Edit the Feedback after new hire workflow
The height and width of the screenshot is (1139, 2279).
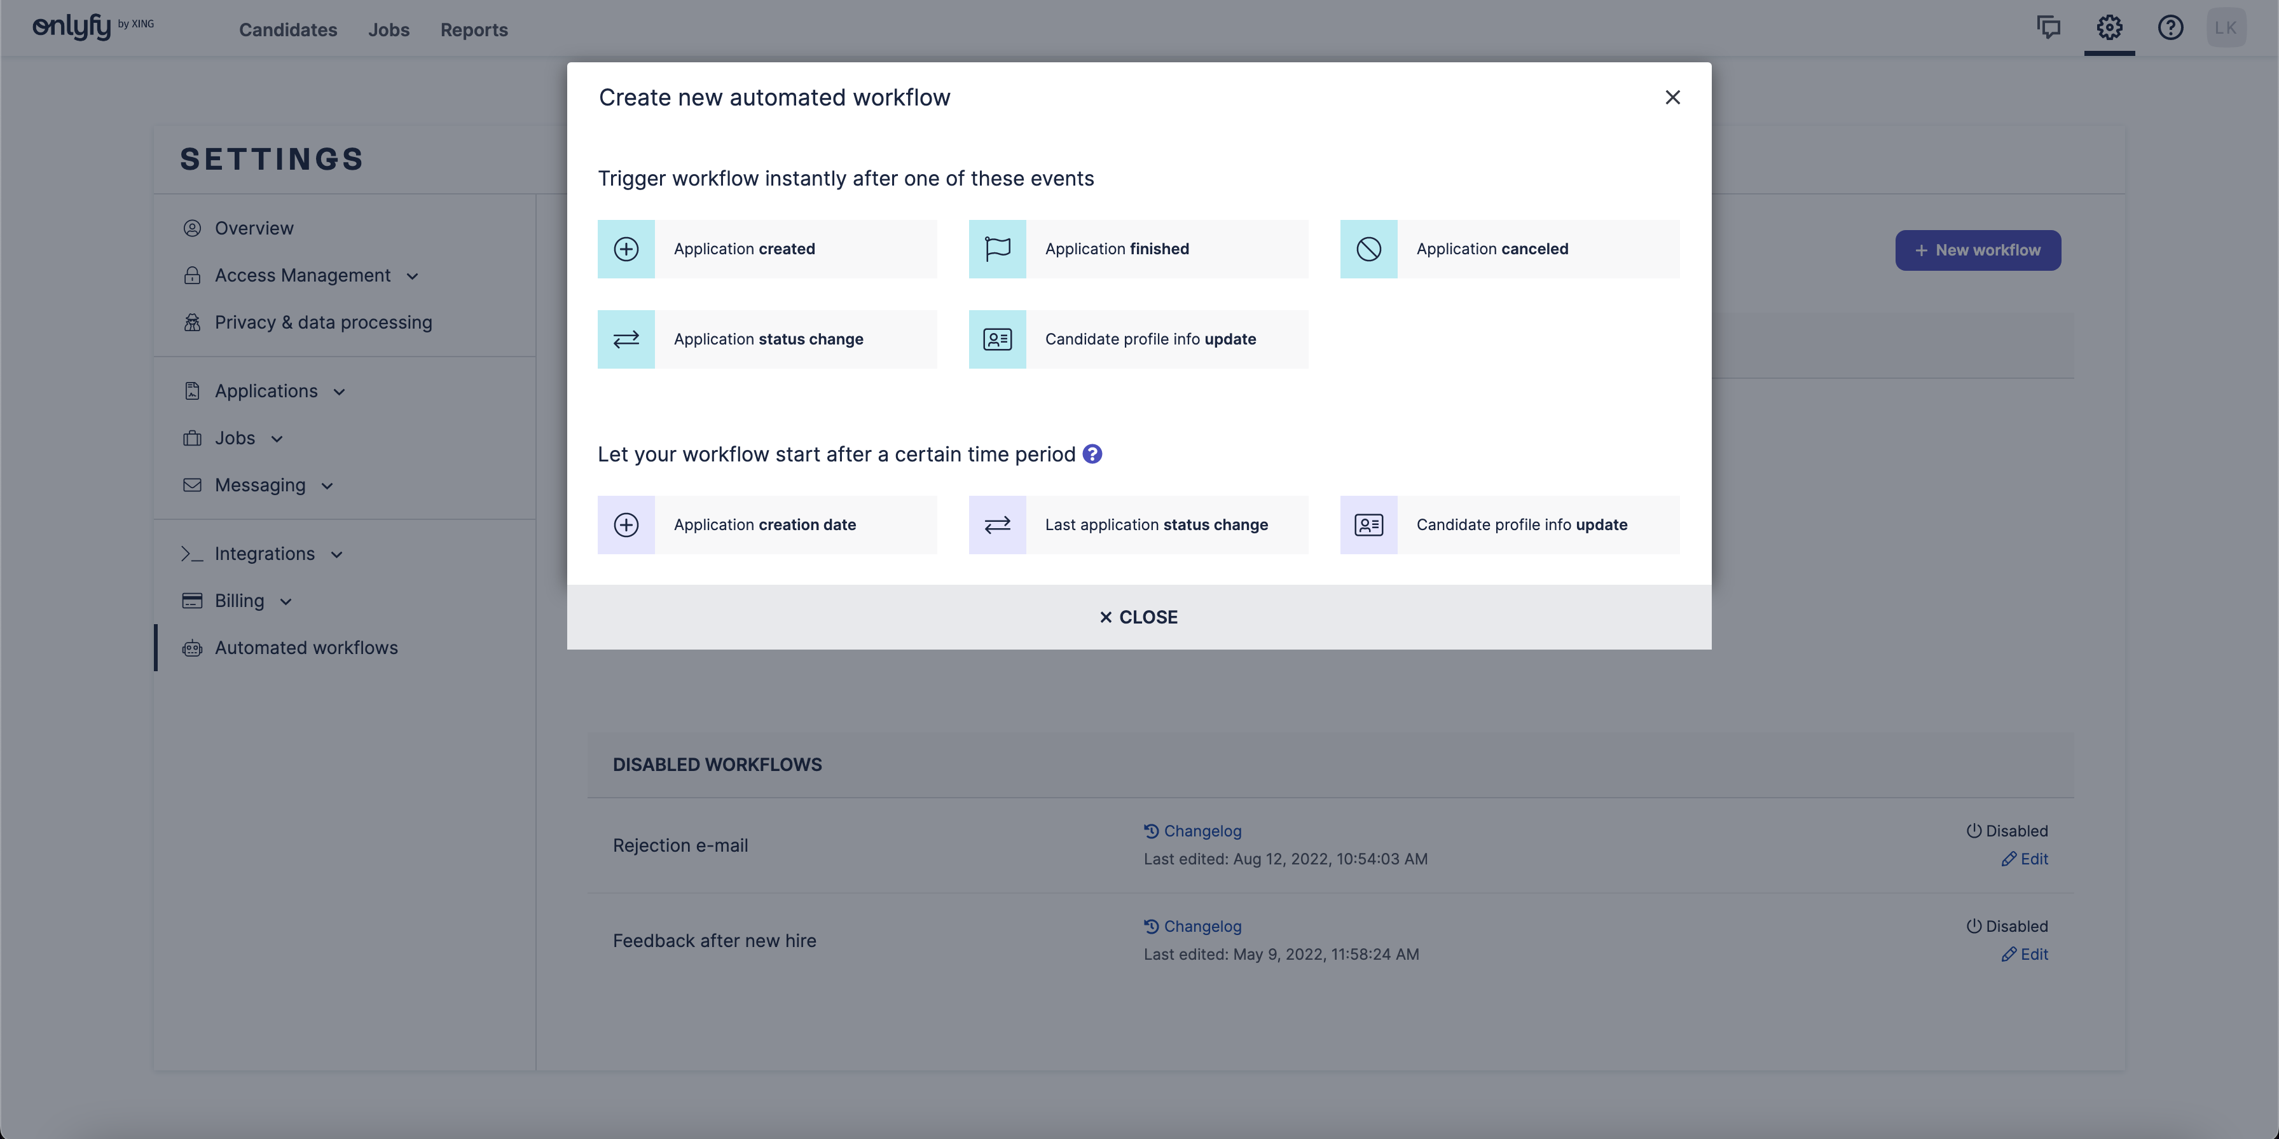[x=2026, y=954]
